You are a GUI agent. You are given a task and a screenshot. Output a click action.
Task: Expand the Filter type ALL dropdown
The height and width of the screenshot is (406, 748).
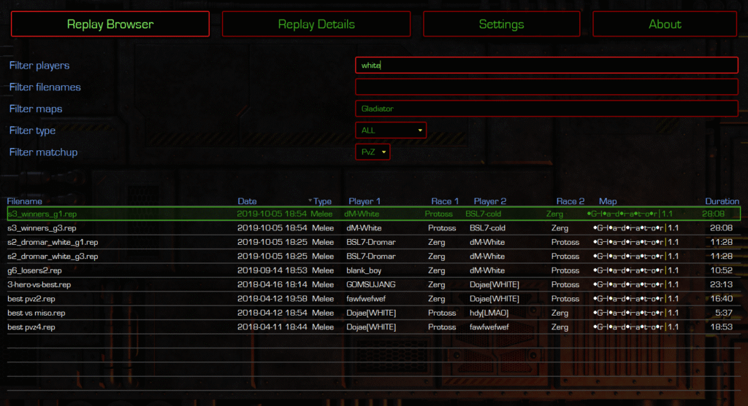pyautogui.click(x=391, y=130)
